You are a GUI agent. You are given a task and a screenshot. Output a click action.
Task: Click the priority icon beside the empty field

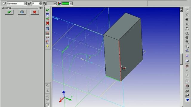coord(45,4)
